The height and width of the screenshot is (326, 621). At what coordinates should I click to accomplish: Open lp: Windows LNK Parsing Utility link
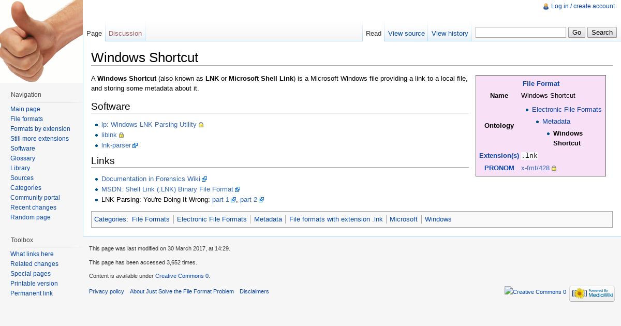149,125
